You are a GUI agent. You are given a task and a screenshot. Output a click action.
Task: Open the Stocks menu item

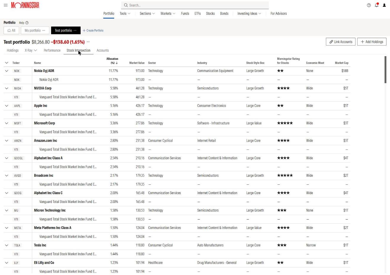point(210,14)
